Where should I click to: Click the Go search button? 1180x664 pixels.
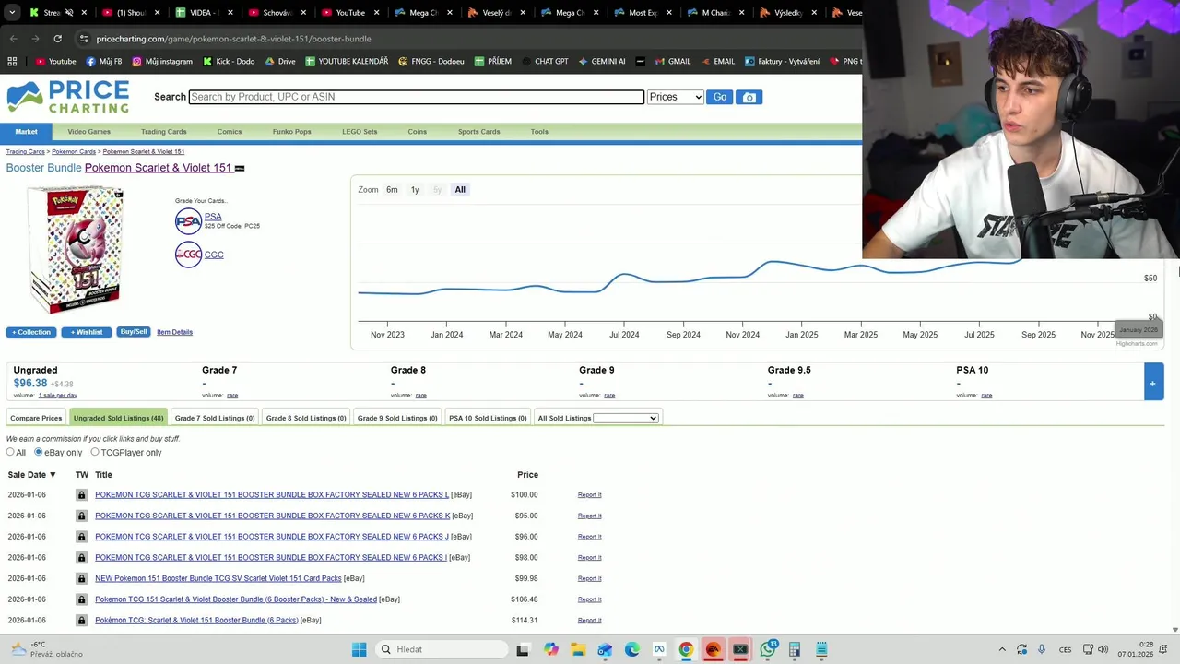(719, 97)
